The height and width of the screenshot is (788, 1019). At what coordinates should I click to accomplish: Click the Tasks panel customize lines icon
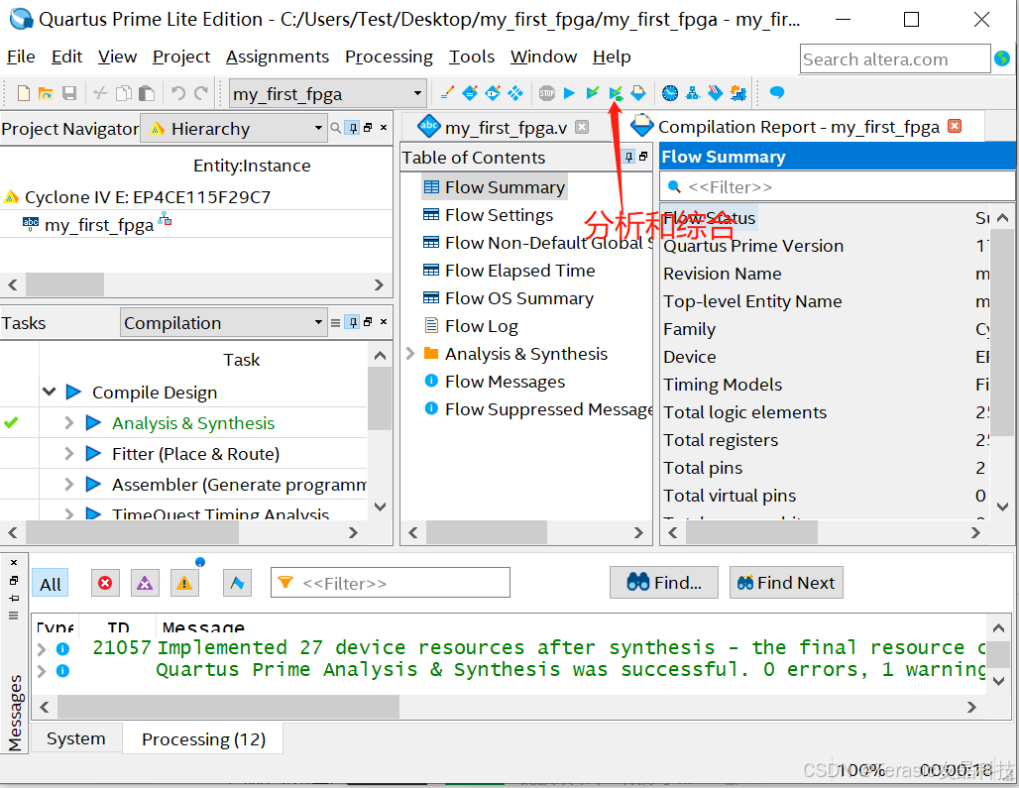point(335,322)
